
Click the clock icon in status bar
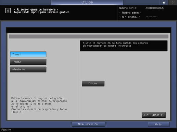(2, 130)
